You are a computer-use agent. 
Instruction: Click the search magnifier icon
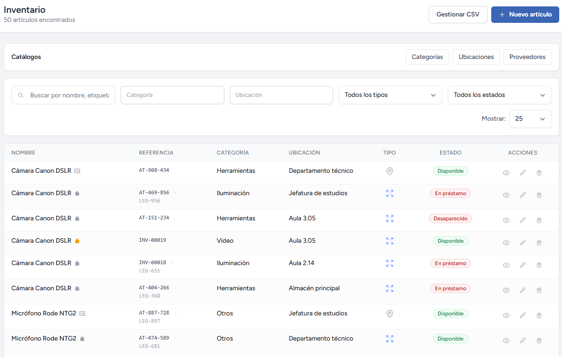click(21, 95)
